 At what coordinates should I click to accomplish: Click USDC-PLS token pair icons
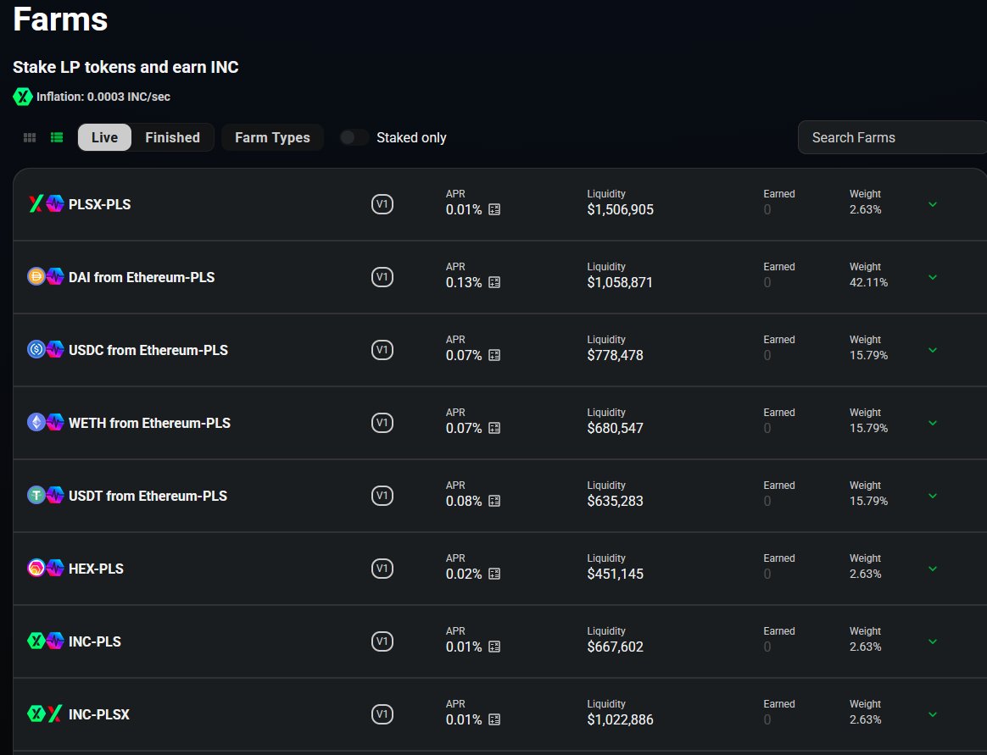coord(46,350)
